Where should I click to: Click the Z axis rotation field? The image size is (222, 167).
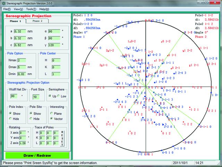[x=23, y=143]
